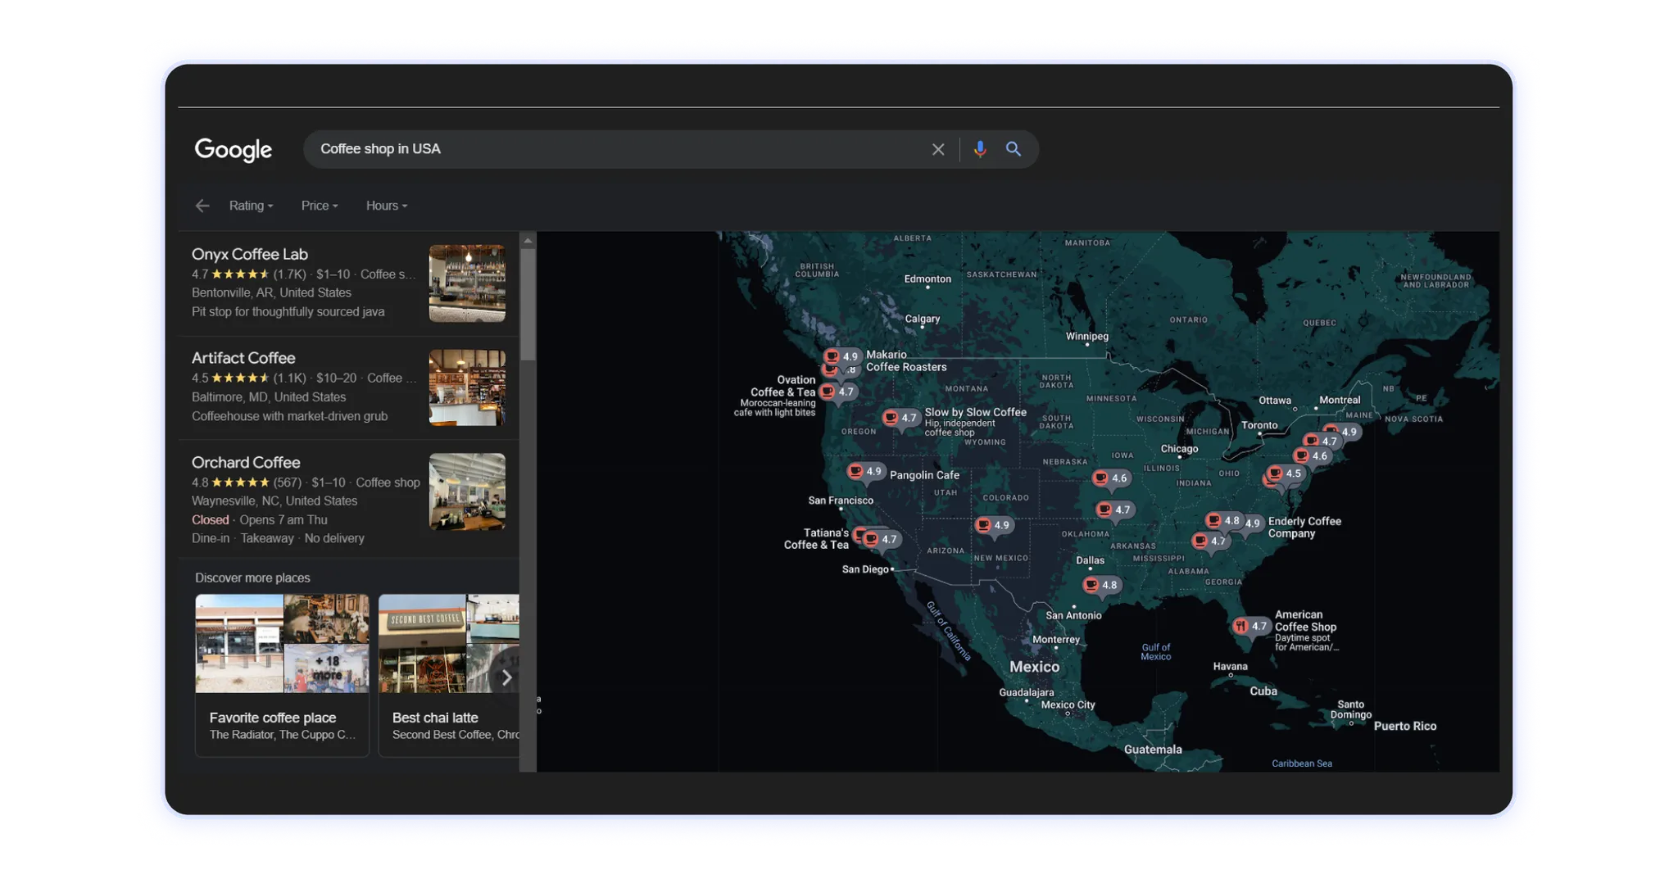Clear the search box with X icon
Viewport: 1678px width, 879px height.
tap(938, 149)
